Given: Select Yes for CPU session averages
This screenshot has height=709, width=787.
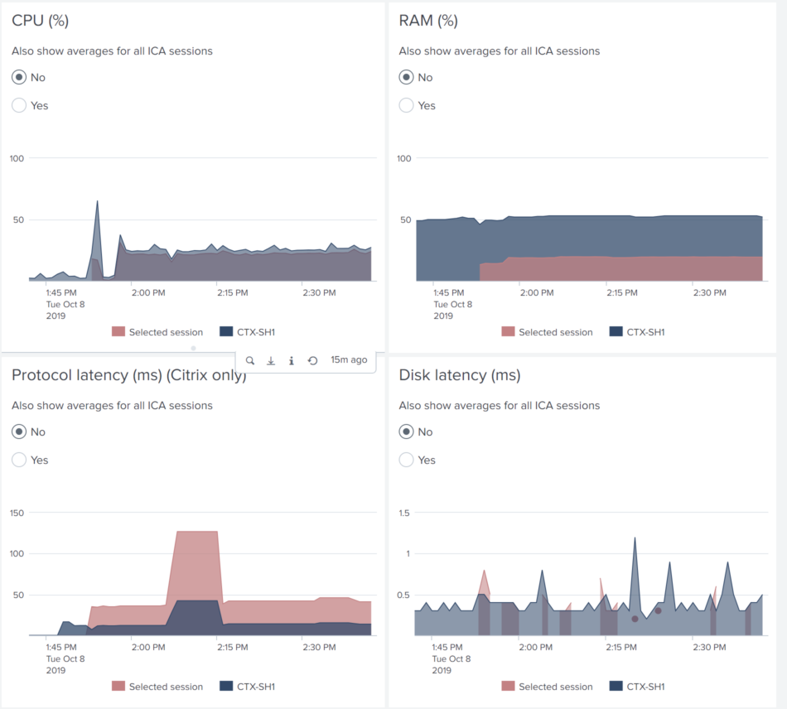Looking at the screenshot, I should (x=19, y=106).
